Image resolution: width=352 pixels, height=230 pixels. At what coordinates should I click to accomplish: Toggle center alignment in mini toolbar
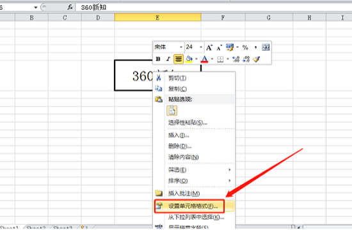point(179,59)
